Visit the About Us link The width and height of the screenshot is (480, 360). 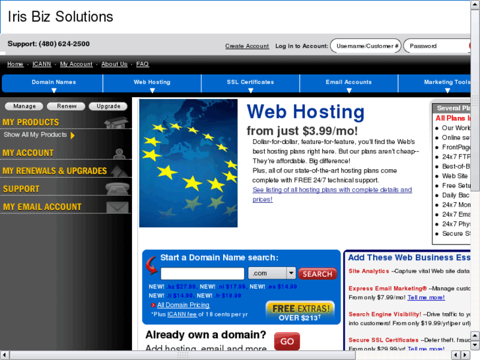click(114, 64)
